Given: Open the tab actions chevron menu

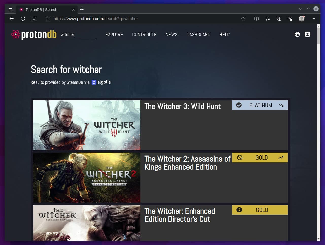Looking at the screenshot, I should [301, 9].
